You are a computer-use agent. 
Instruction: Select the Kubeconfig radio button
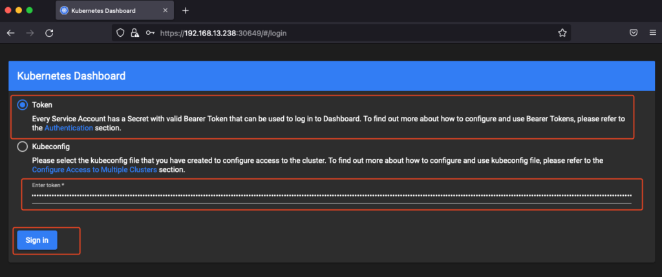[x=23, y=147]
